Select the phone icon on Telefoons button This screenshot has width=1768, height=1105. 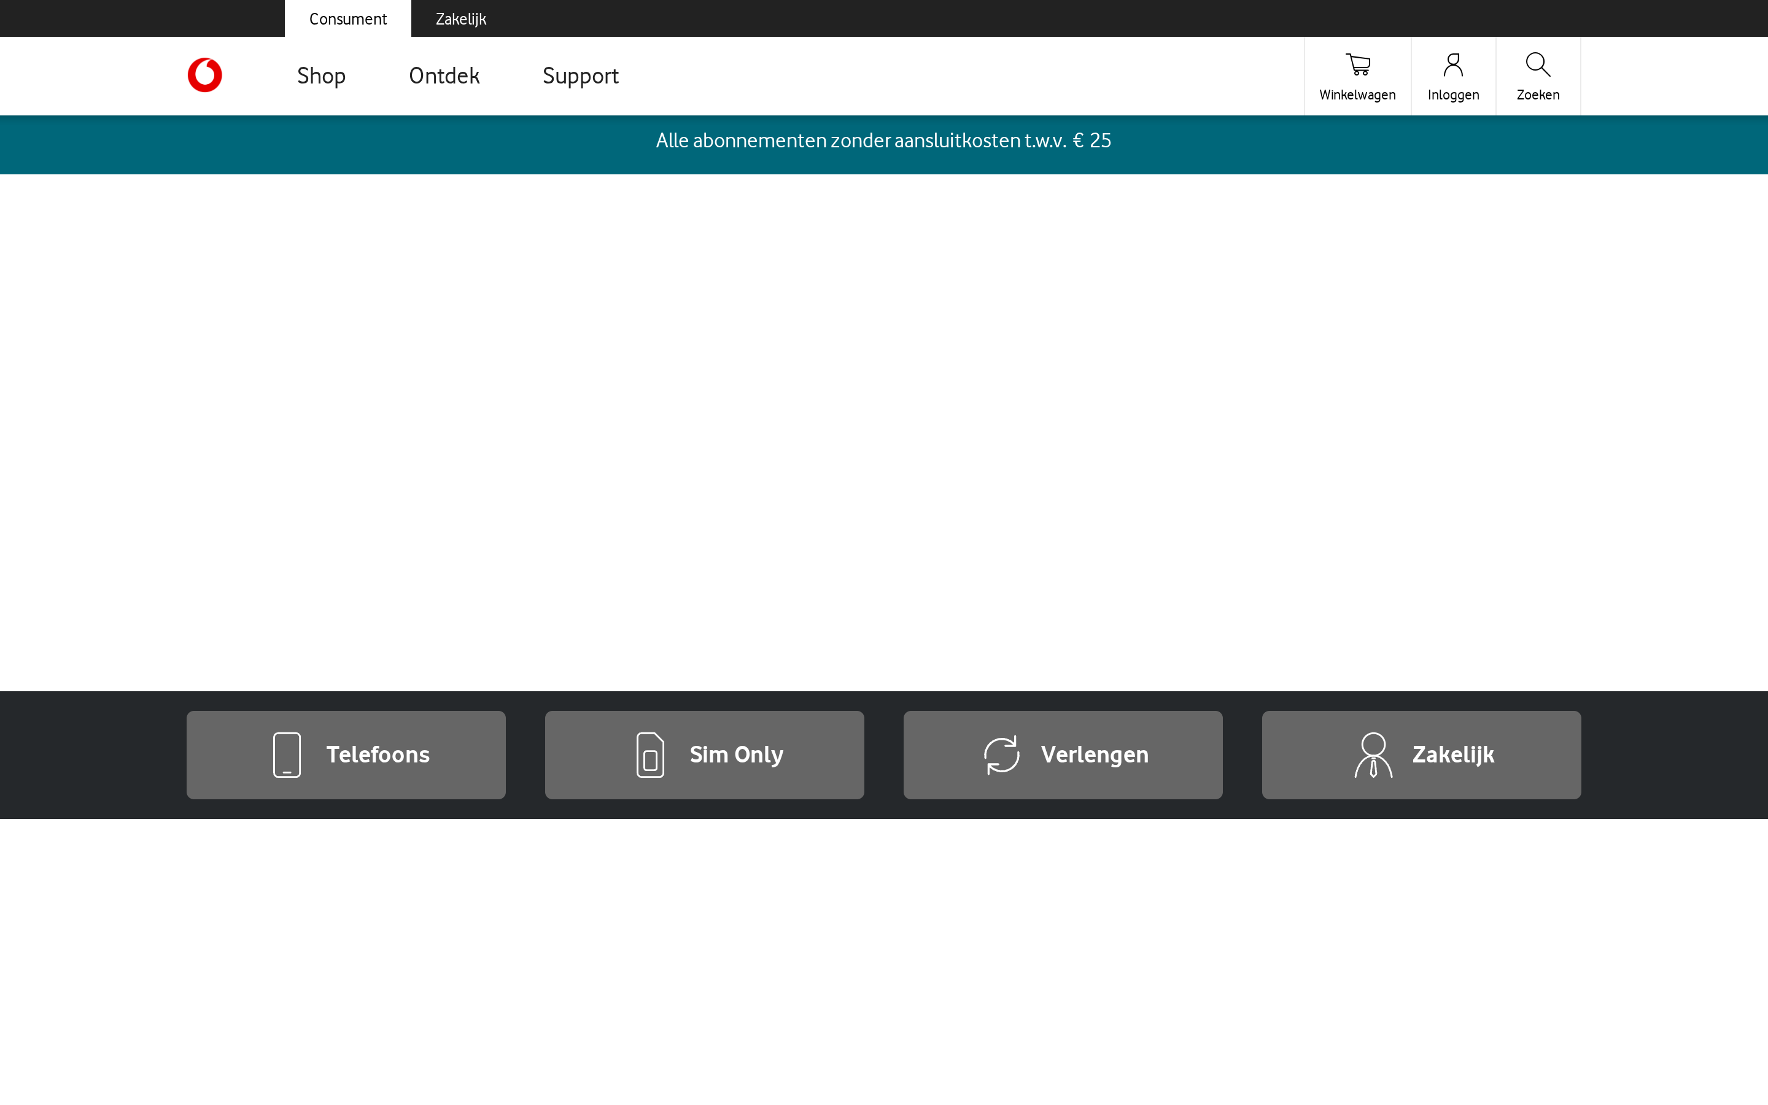287,755
